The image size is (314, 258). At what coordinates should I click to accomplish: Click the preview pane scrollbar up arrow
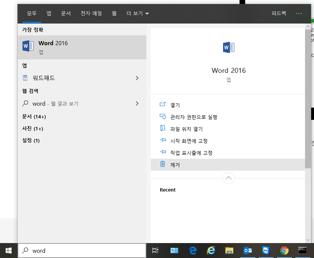tap(308, 27)
